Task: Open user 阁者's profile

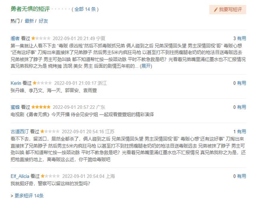Action: coord(15,38)
